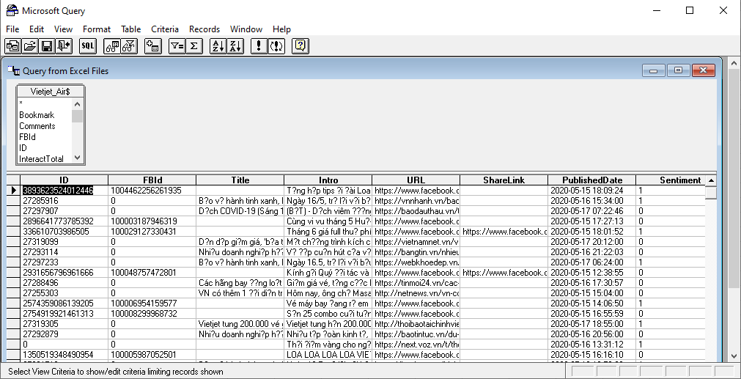Click the PublishedDate column header
The image size is (741, 379).
[591, 180]
